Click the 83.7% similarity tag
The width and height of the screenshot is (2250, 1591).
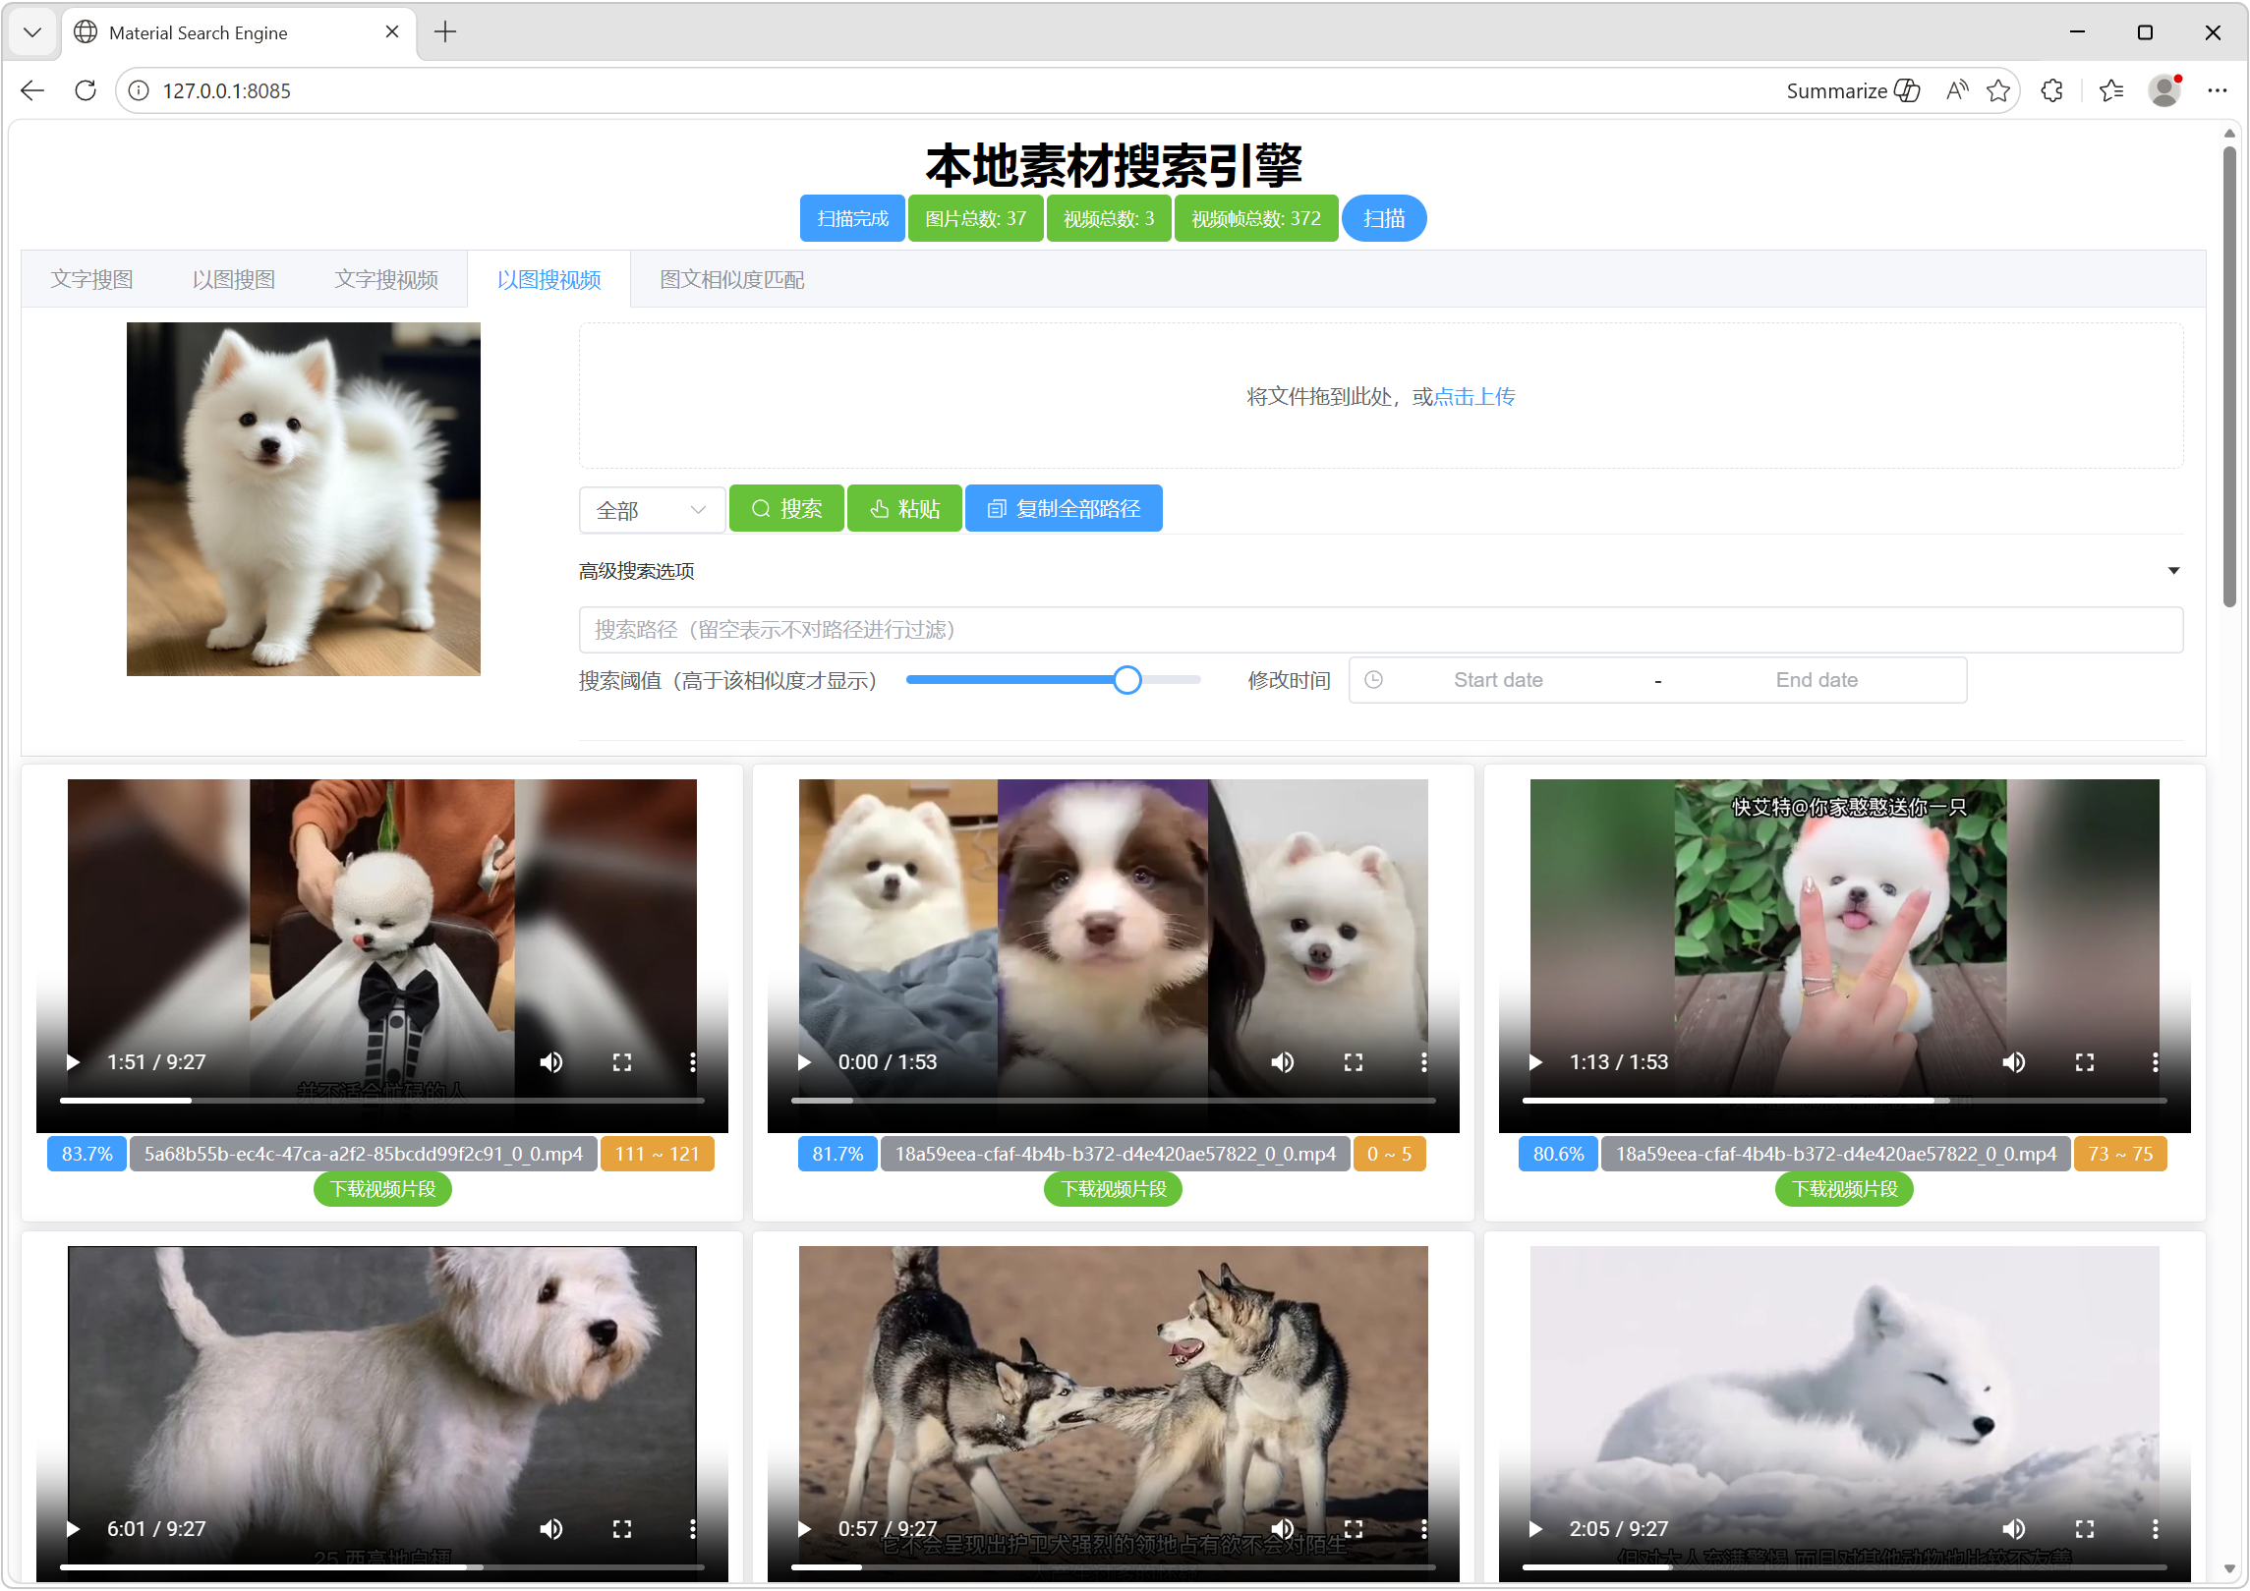tap(87, 1155)
